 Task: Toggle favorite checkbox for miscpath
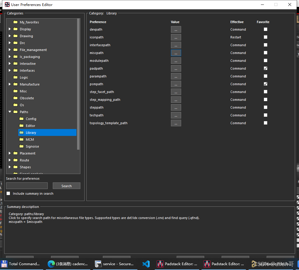pos(265,53)
